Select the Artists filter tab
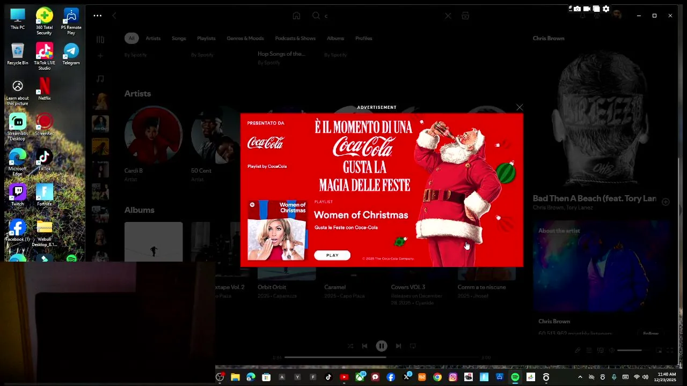687x386 pixels. [153, 38]
